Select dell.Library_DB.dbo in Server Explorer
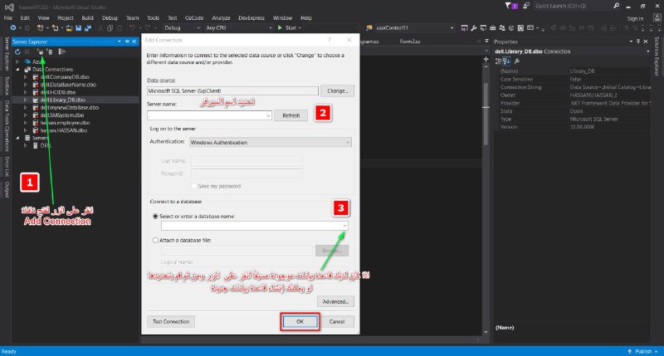The height and width of the screenshot is (356, 664). [63, 100]
